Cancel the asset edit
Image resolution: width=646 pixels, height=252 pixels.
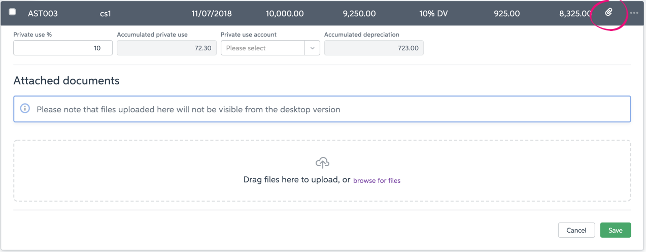(x=576, y=230)
